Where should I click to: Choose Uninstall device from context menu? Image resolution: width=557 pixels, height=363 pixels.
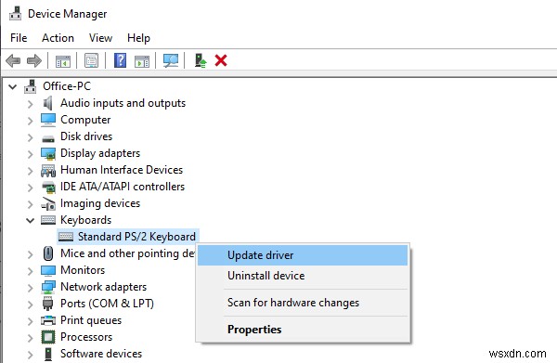(x=303, y=276)
